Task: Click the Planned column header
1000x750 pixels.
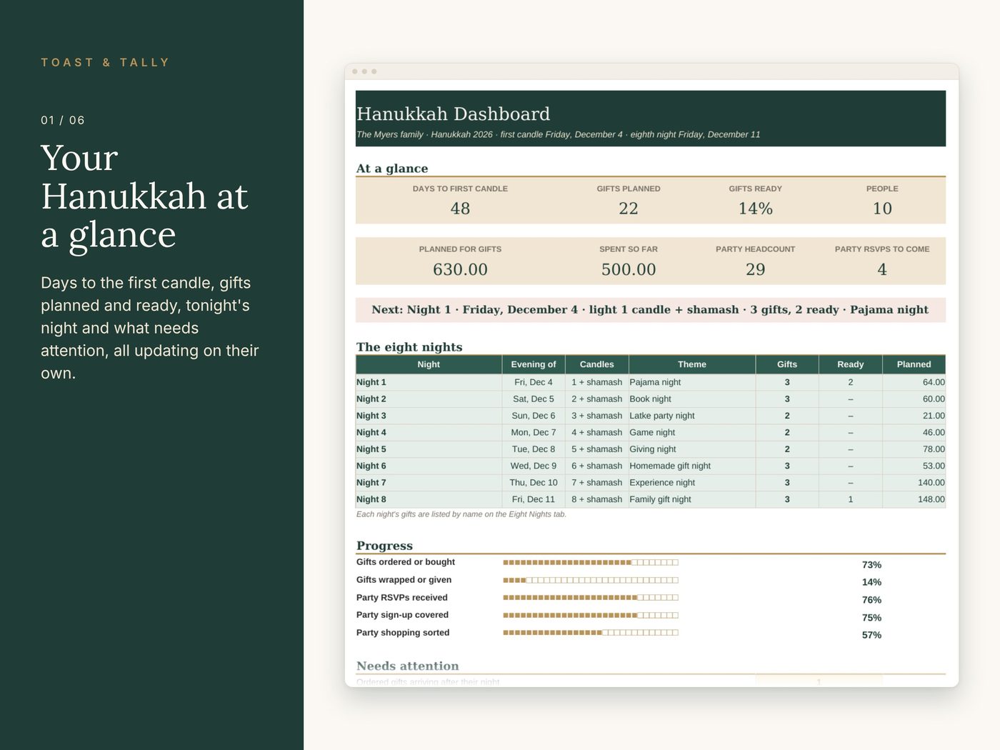Action: (914, 364)
